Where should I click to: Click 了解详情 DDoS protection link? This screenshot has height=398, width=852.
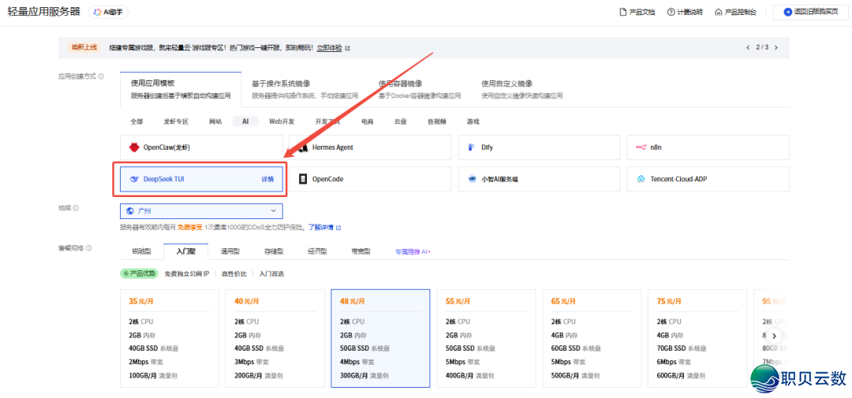pos(324,227)
